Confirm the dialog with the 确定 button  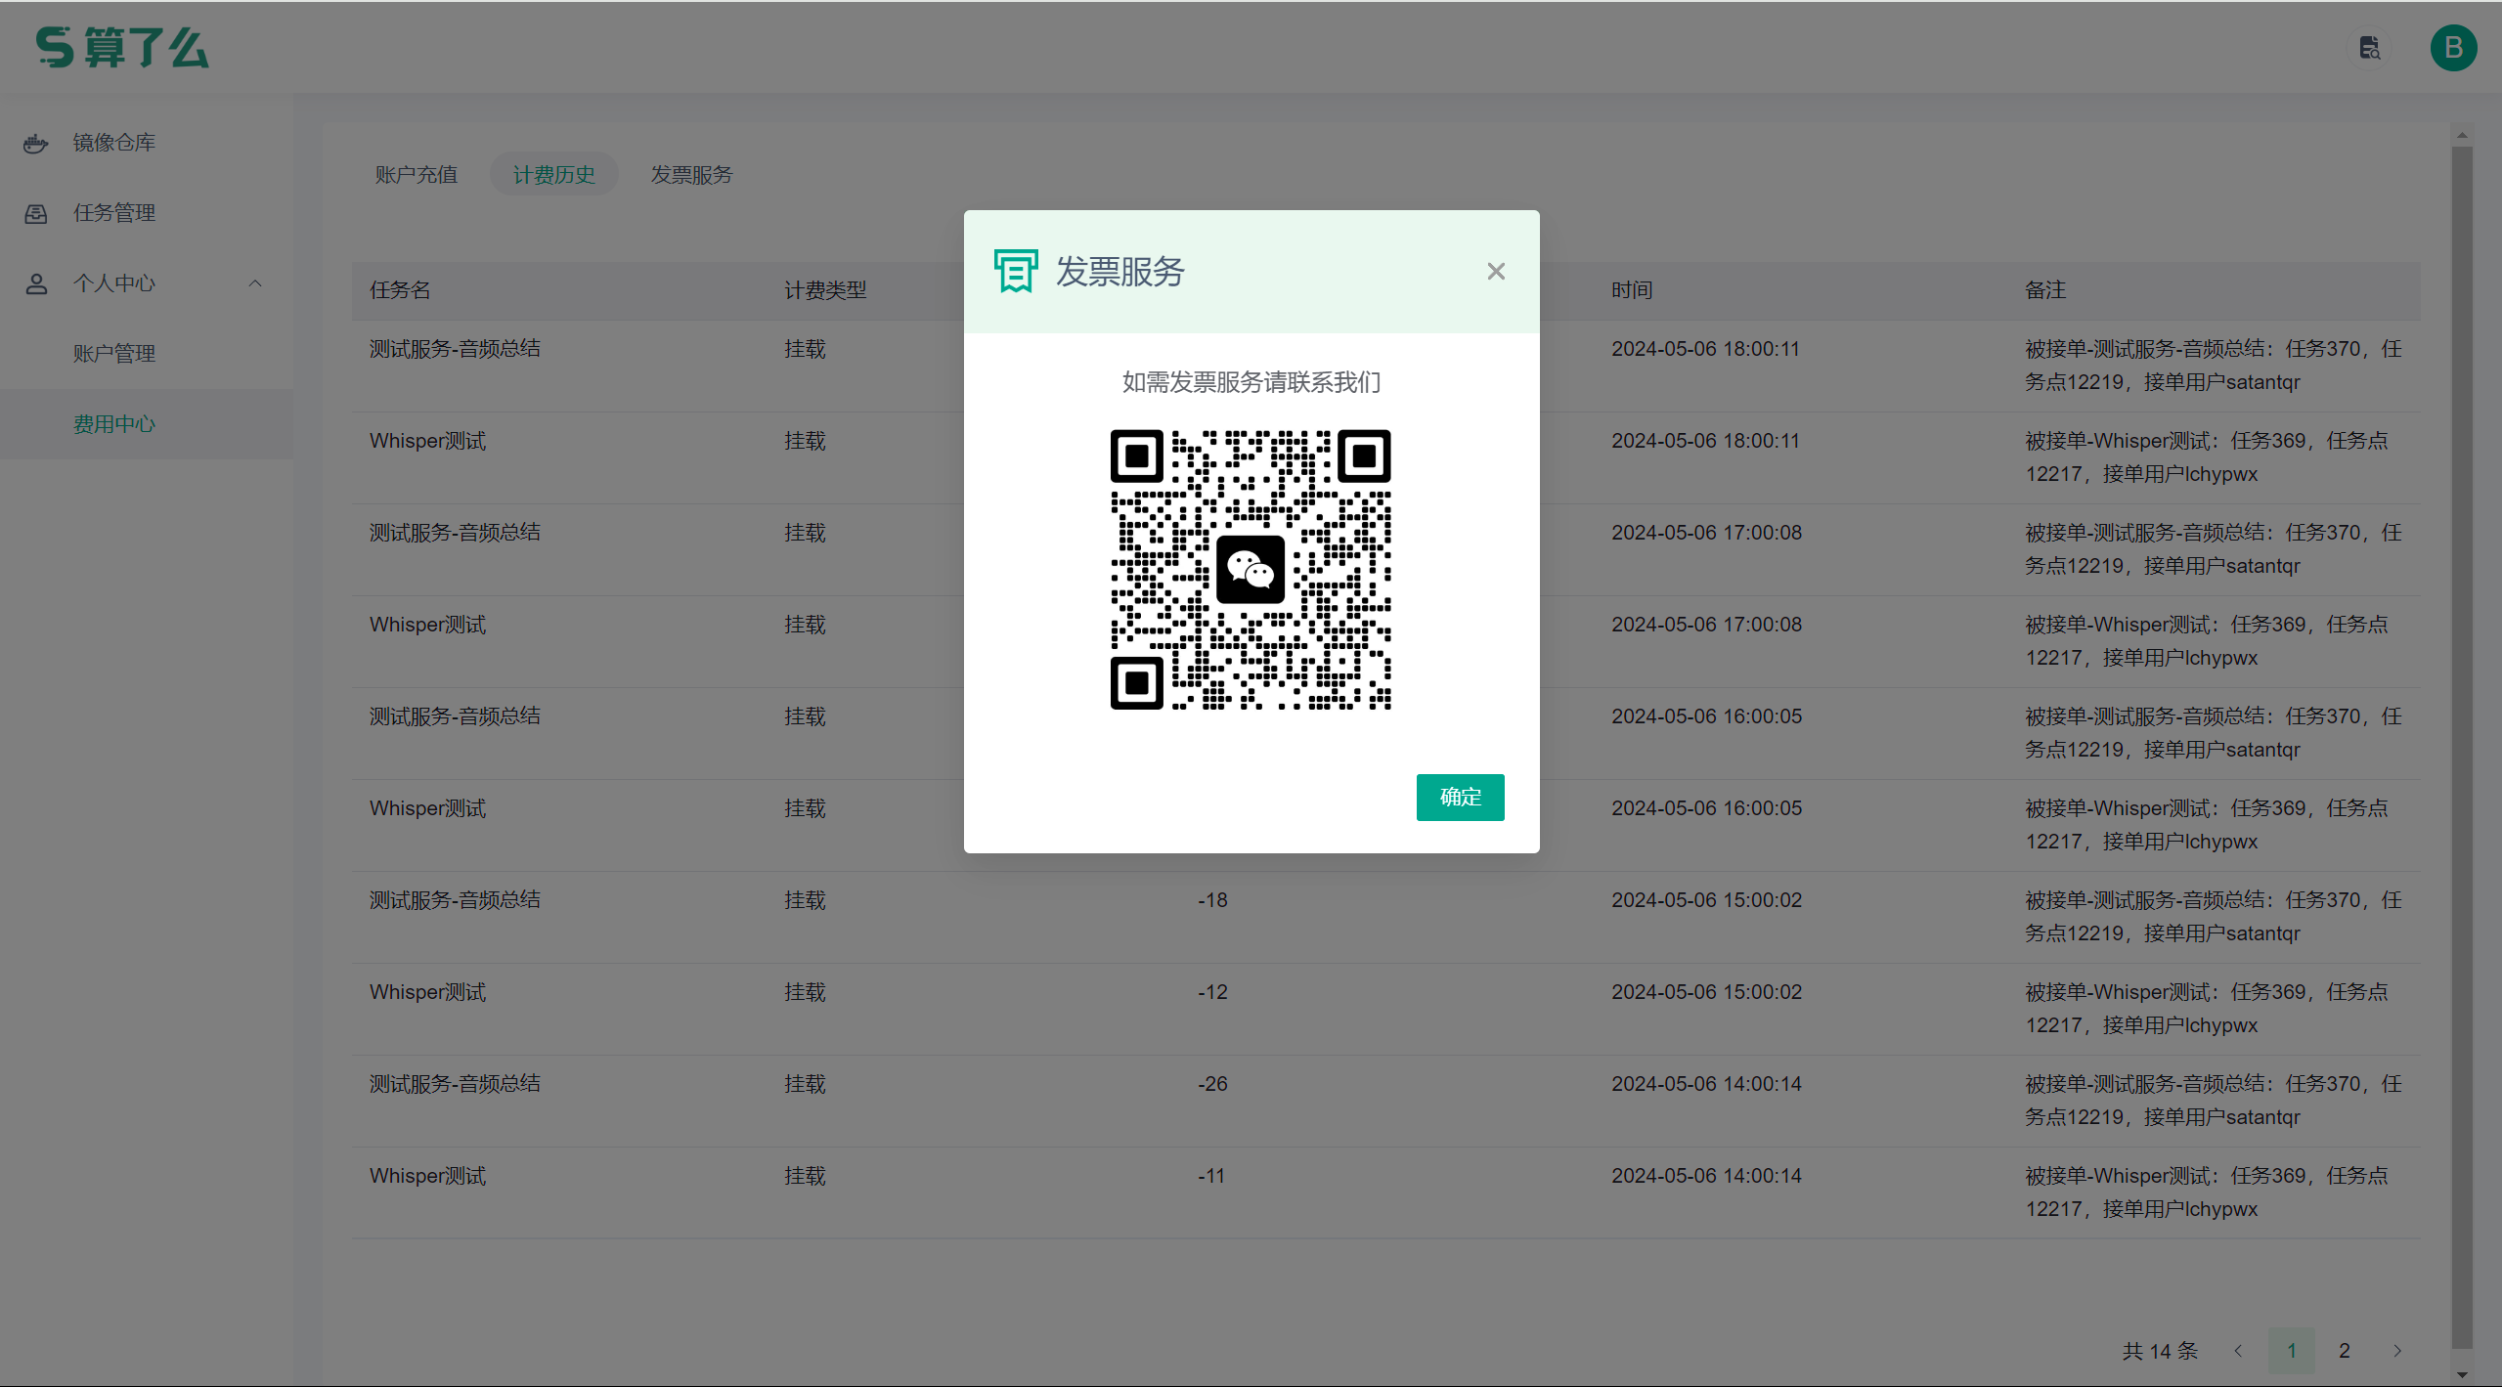[x=1459, y=797]
